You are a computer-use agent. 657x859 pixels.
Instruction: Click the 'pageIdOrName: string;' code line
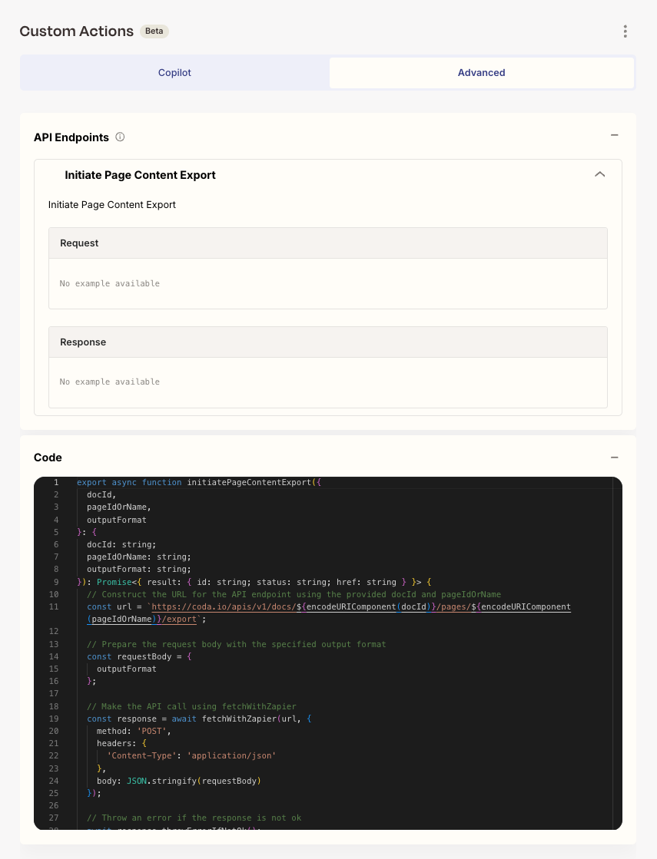tap(139, 557)
